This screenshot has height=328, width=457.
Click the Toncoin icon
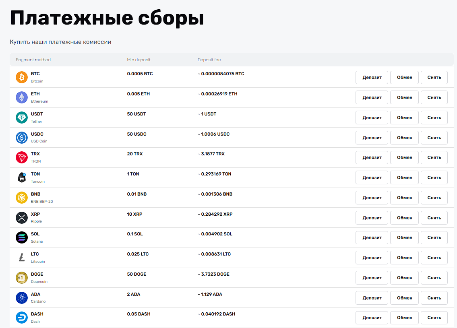pyautogui.click(x=22, y=177)
